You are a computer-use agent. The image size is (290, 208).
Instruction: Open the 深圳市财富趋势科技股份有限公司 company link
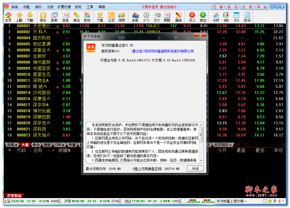click(x=162, y=51)
